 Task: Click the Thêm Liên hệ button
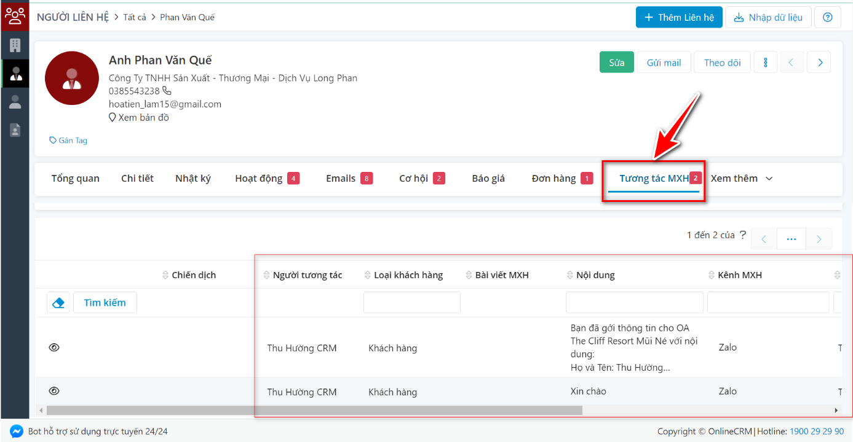[679, 17]
